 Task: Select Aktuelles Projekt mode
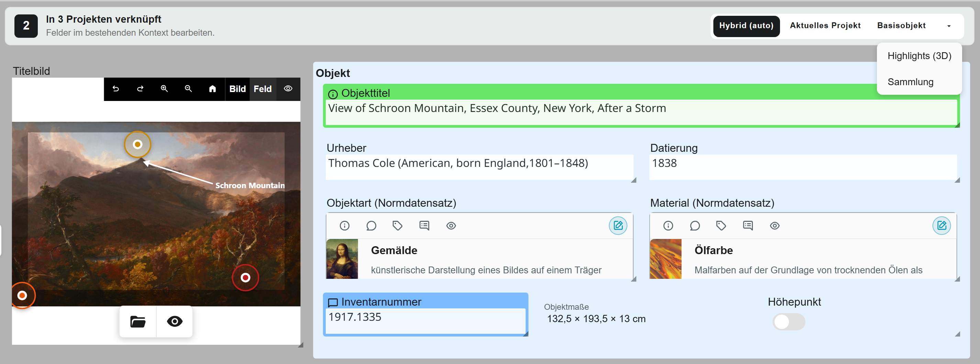(x=825, y=26)
